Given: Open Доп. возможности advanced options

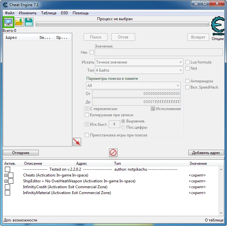Looking at the screenshot, I should pyautogui.click(x=20, y=220).
